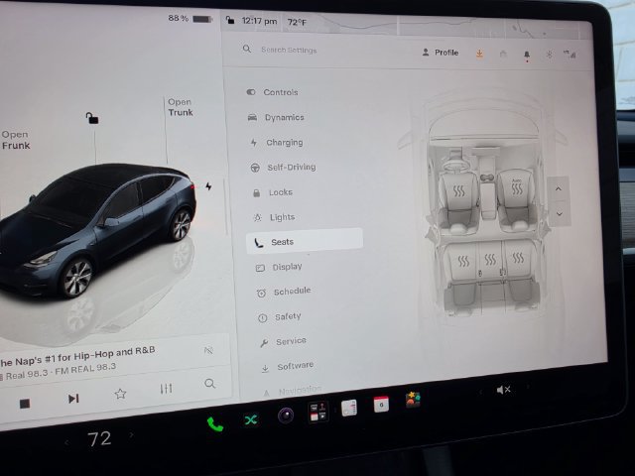
Task: Toggle rear center seat heater
Action: [x=490, y=259]
